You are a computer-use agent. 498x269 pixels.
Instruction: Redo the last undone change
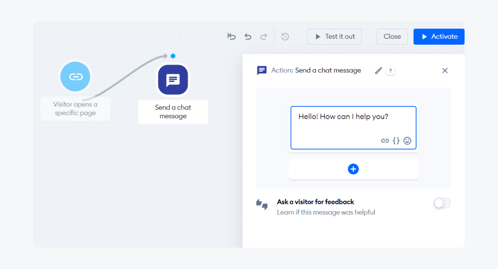264,37
